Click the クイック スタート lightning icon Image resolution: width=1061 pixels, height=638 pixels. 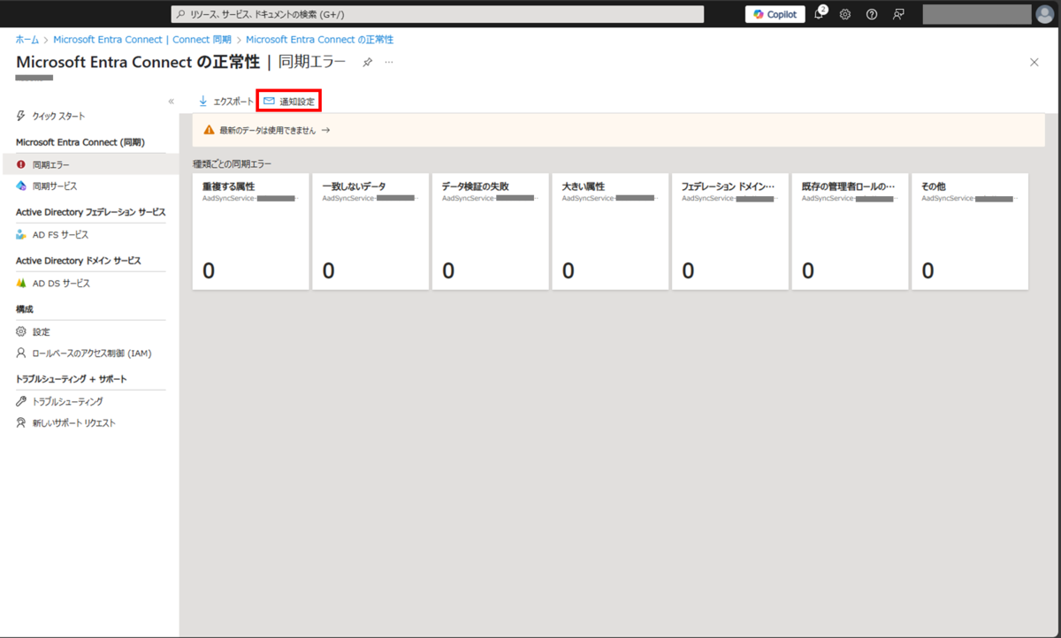21,117
